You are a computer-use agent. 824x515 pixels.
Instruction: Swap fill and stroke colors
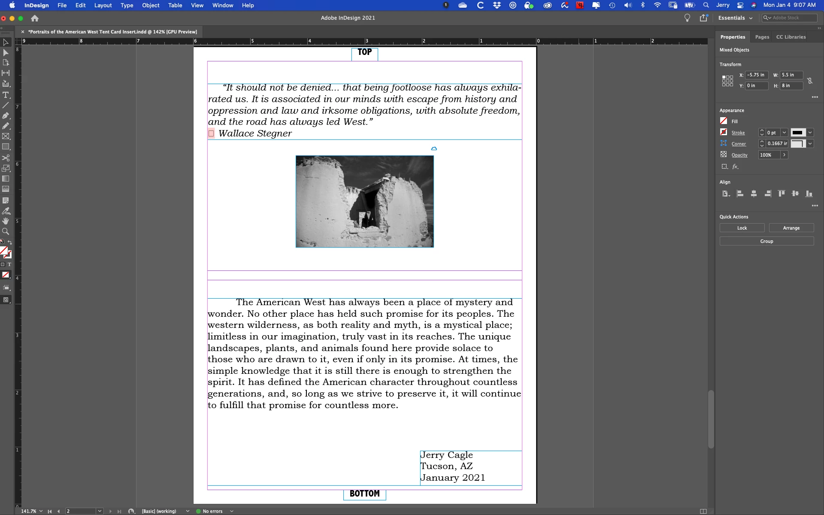pyautogui.click(x=10, y=242)
